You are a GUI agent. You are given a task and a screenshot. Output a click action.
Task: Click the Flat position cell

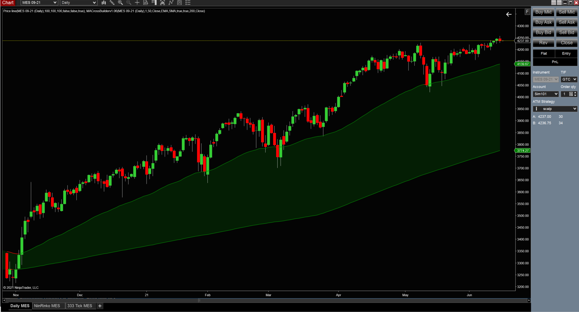point(544,54)
